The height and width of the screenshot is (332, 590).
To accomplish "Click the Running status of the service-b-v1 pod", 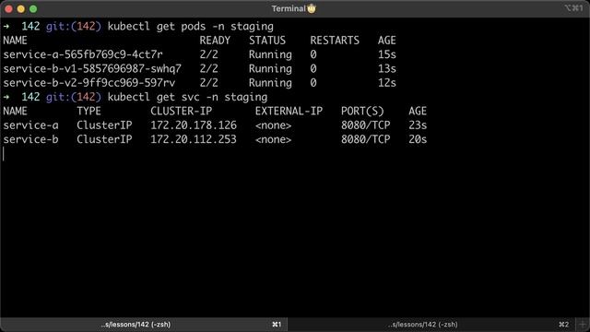I will 270,69.
